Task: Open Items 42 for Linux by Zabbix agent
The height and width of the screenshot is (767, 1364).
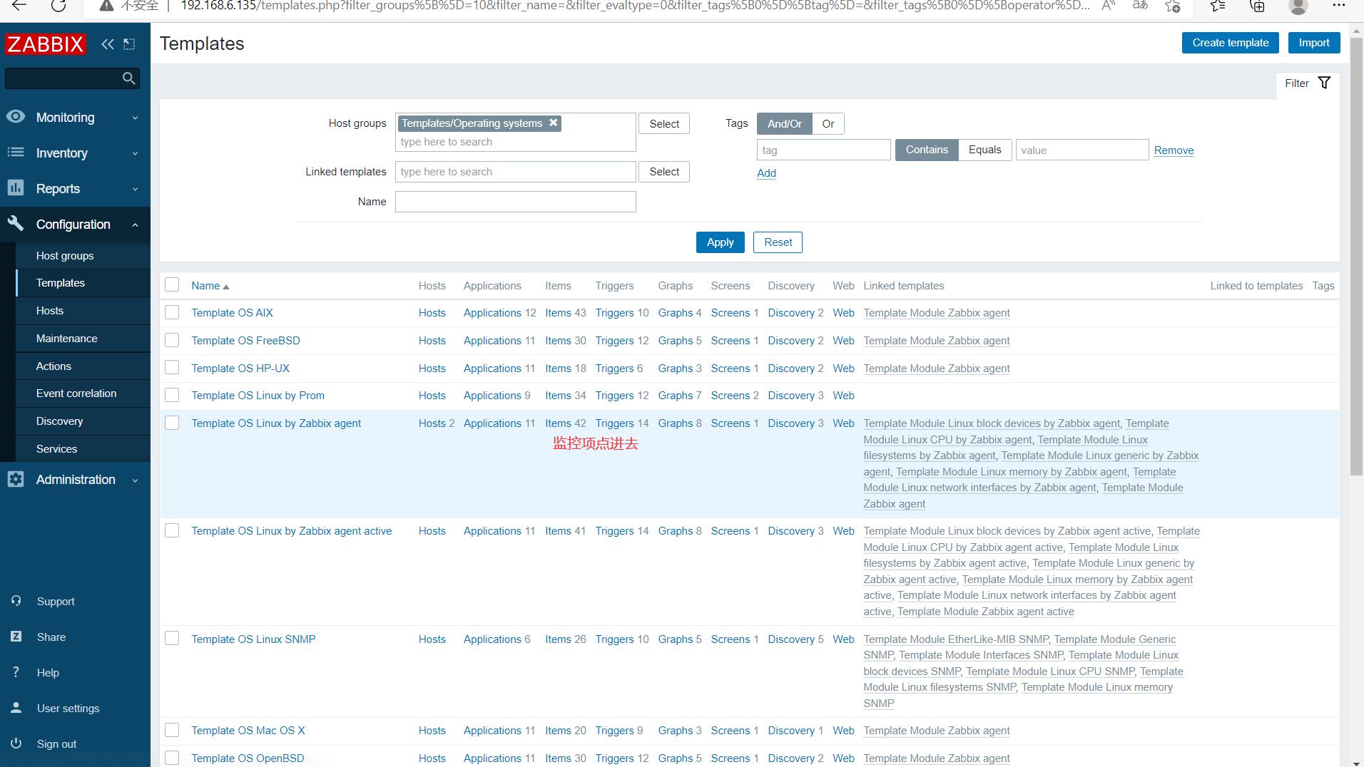Action: coord(565,423)
